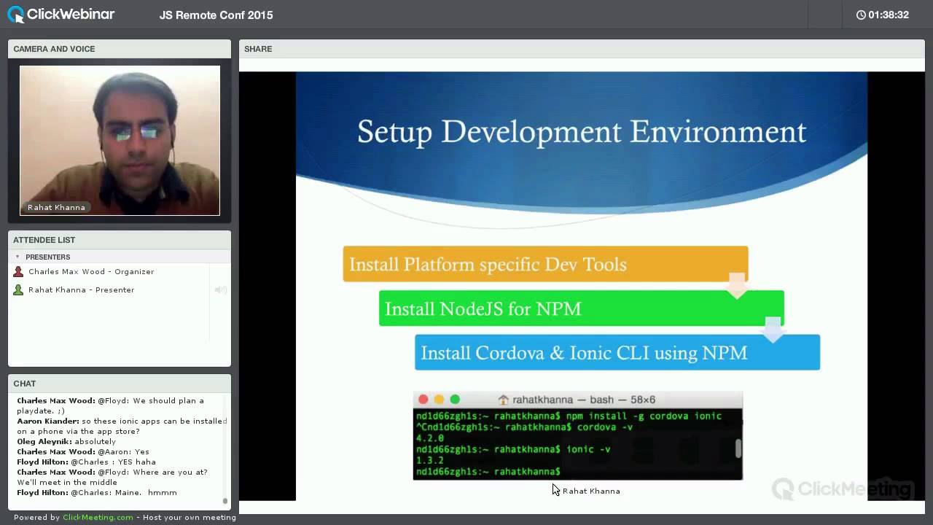Click the 'ionic -v' terminal command line

[x=513, y=450]
